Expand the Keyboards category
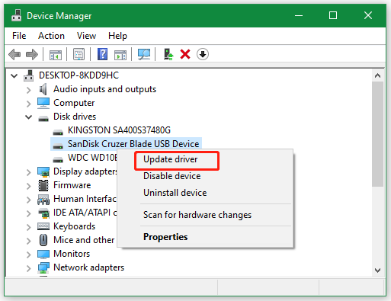Viewport: 391px width, 301px height. click(29, 227)
